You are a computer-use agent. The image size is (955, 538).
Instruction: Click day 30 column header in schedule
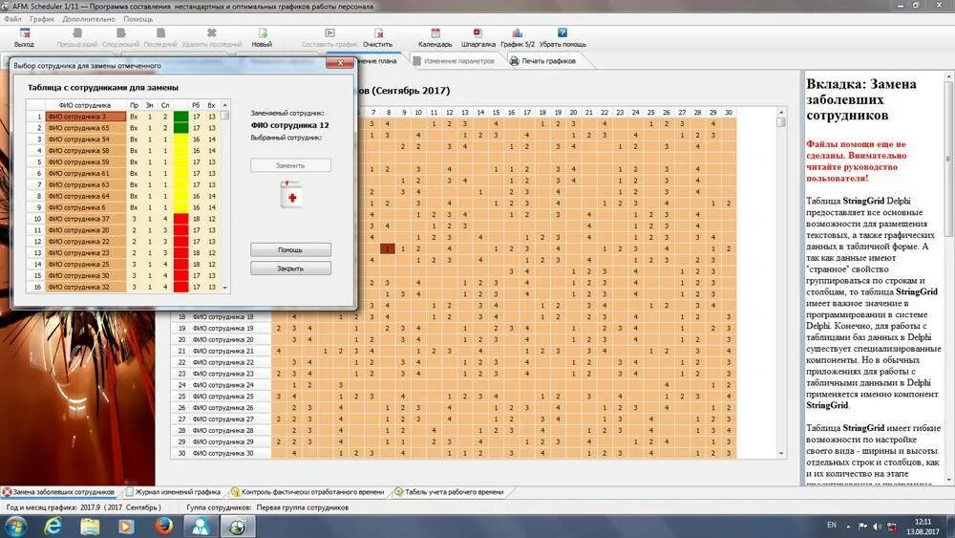(729, 112)
